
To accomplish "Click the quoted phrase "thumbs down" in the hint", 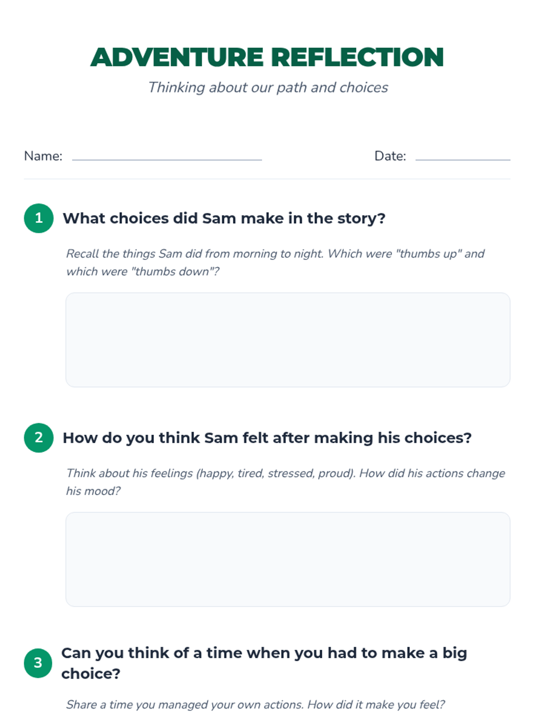I will 172,271.
